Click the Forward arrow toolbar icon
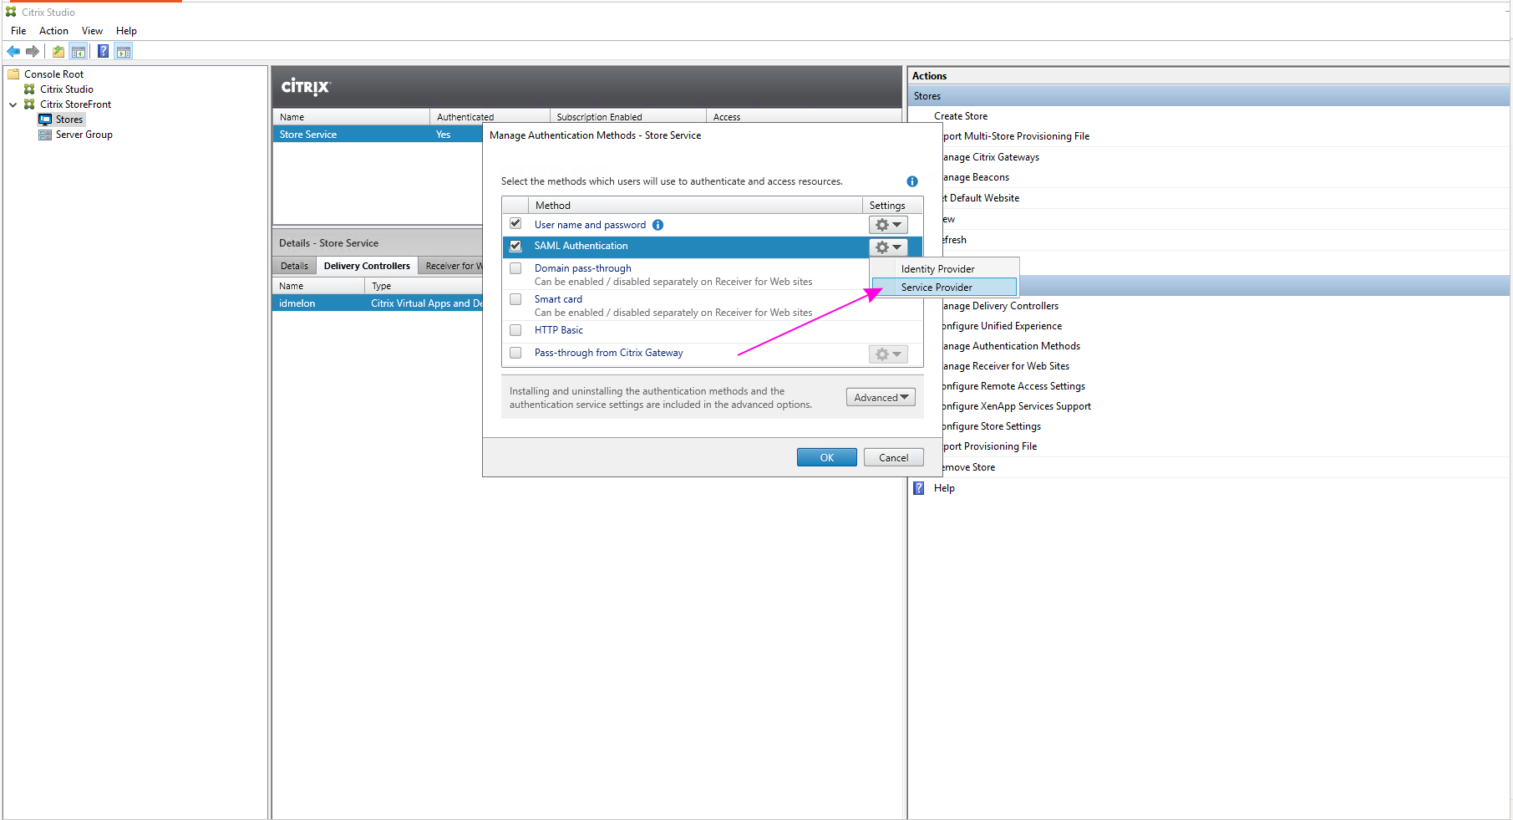Screen dimensions: 1513x820 point(33,52)
